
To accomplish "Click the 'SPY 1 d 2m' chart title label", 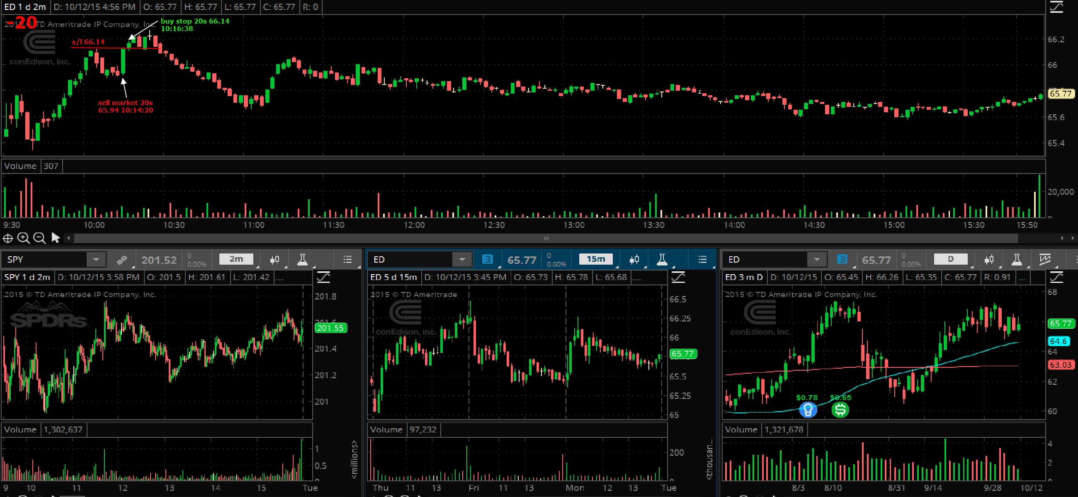I will click(x=27, y=277).
